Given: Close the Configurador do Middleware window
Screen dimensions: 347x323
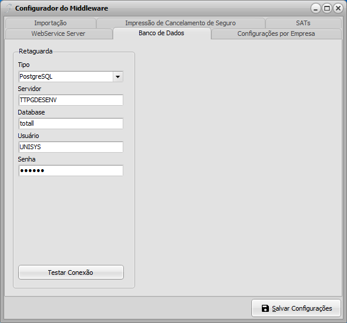Looking at the screenshot, I should click(x=338, y=8).
